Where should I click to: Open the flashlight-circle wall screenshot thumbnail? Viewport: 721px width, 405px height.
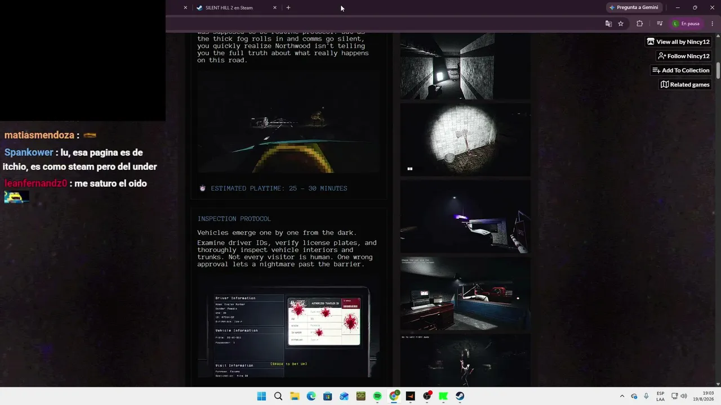pyautogui.click(x=465, y=139)
